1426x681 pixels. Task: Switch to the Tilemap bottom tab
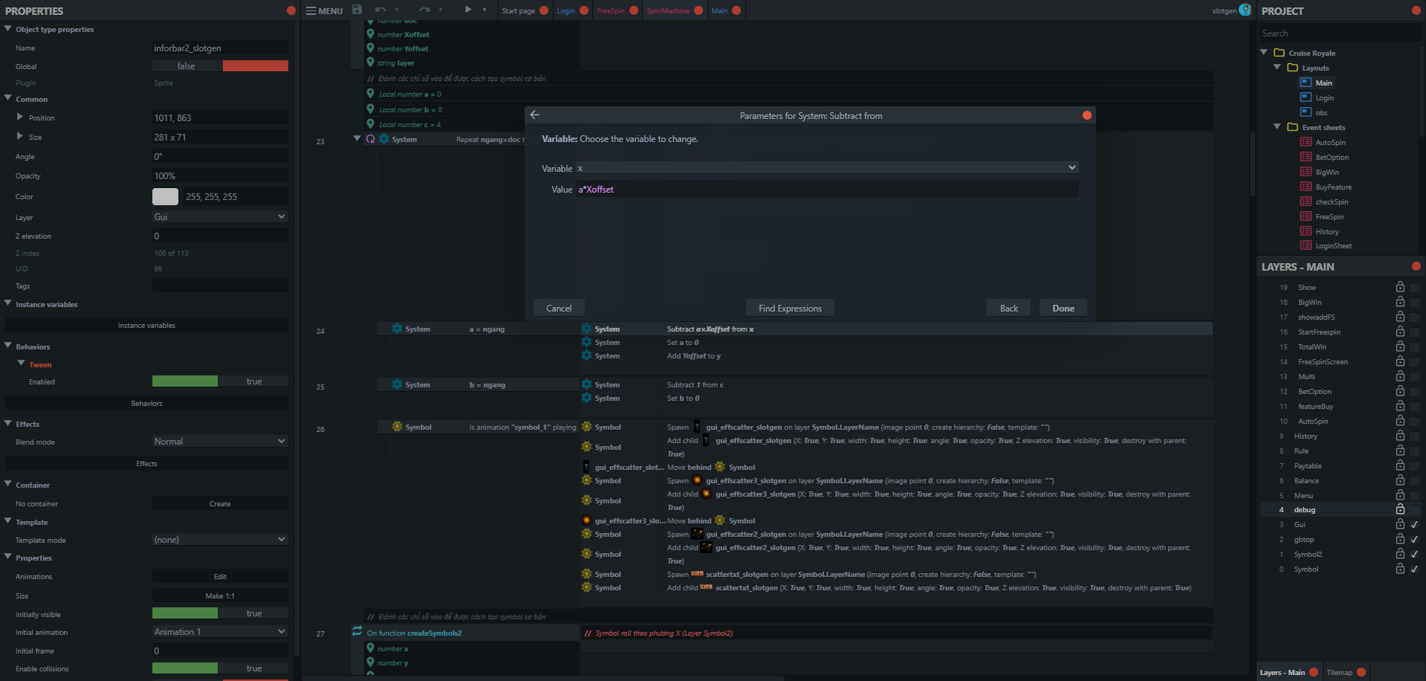click(1339, 672)
